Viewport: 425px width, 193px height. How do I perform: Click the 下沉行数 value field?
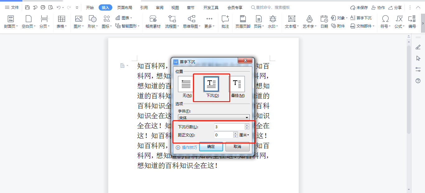229,127
